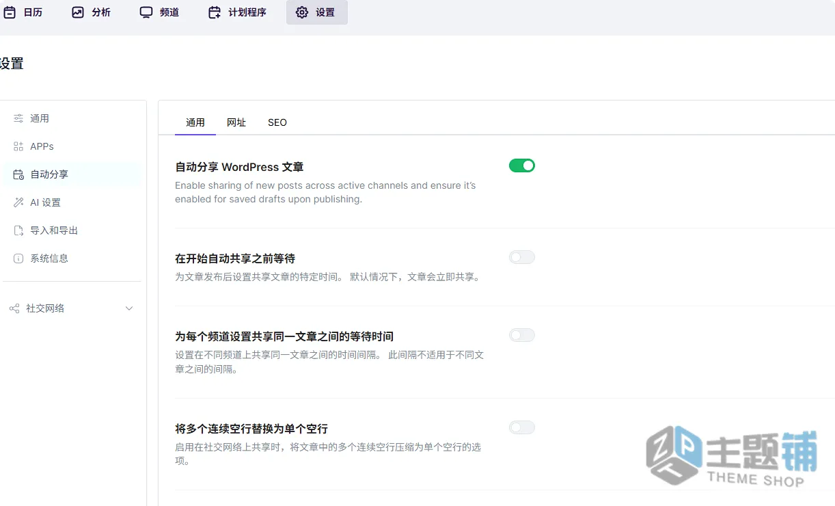Switch to the 网址 tab
835x506 pixels.
tap(236, 122)
